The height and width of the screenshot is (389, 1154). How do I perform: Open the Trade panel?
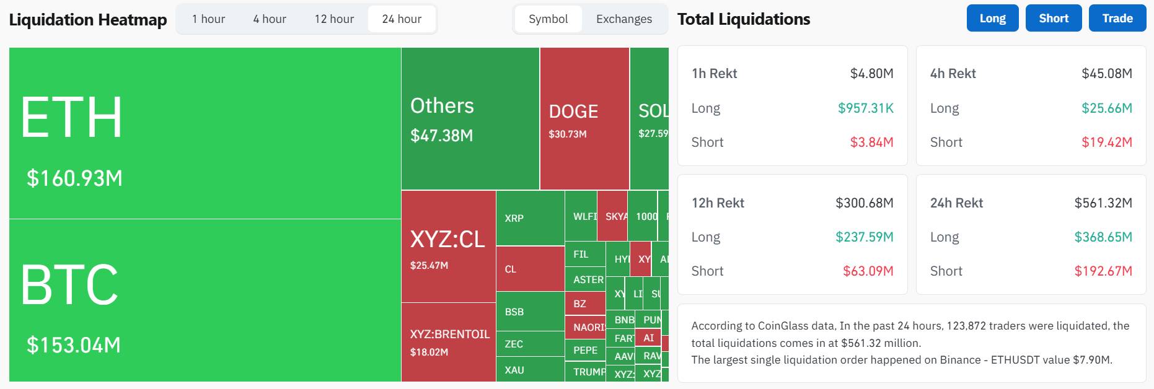coord(1117,18)
